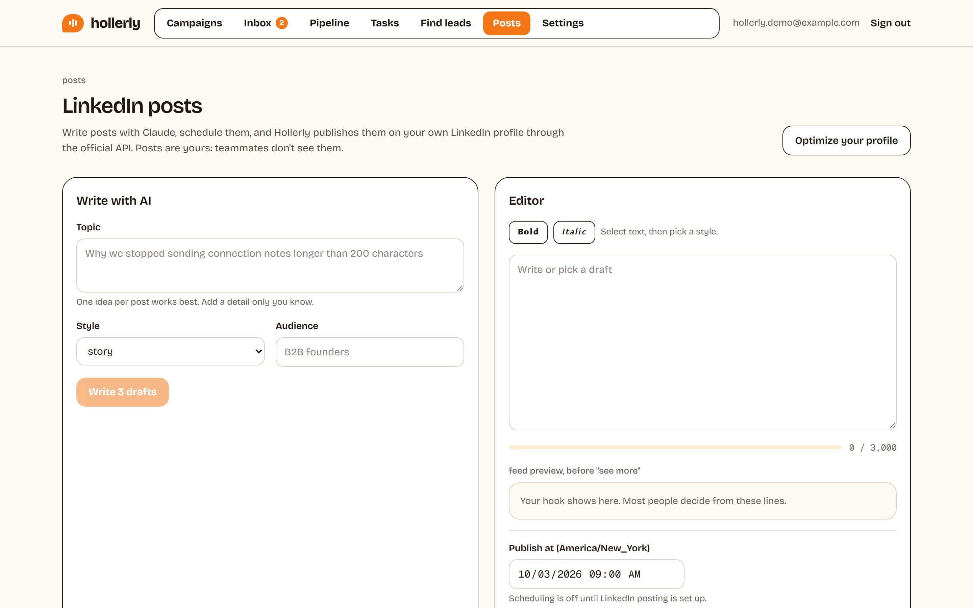Open Settings from the top navigation
Screen dimensions: 973x608
563,23
